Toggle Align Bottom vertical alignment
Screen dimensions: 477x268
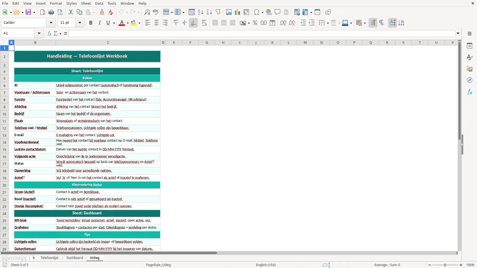click(x=193, y=23)
